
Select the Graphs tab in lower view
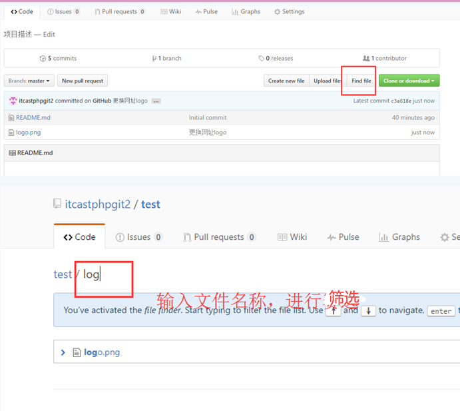[399, 237]
